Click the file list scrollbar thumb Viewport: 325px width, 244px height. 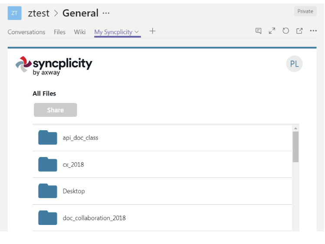click(295, 147)
